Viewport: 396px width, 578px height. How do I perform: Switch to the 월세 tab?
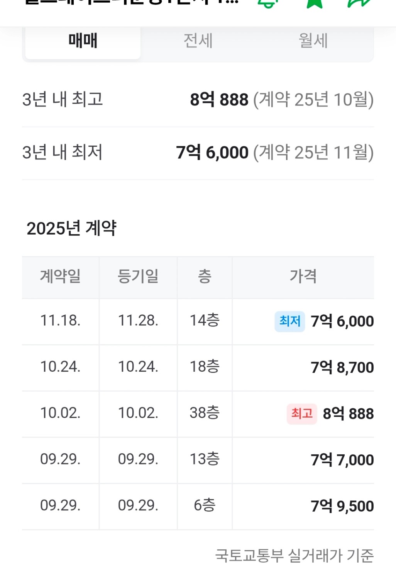[313, 41]
